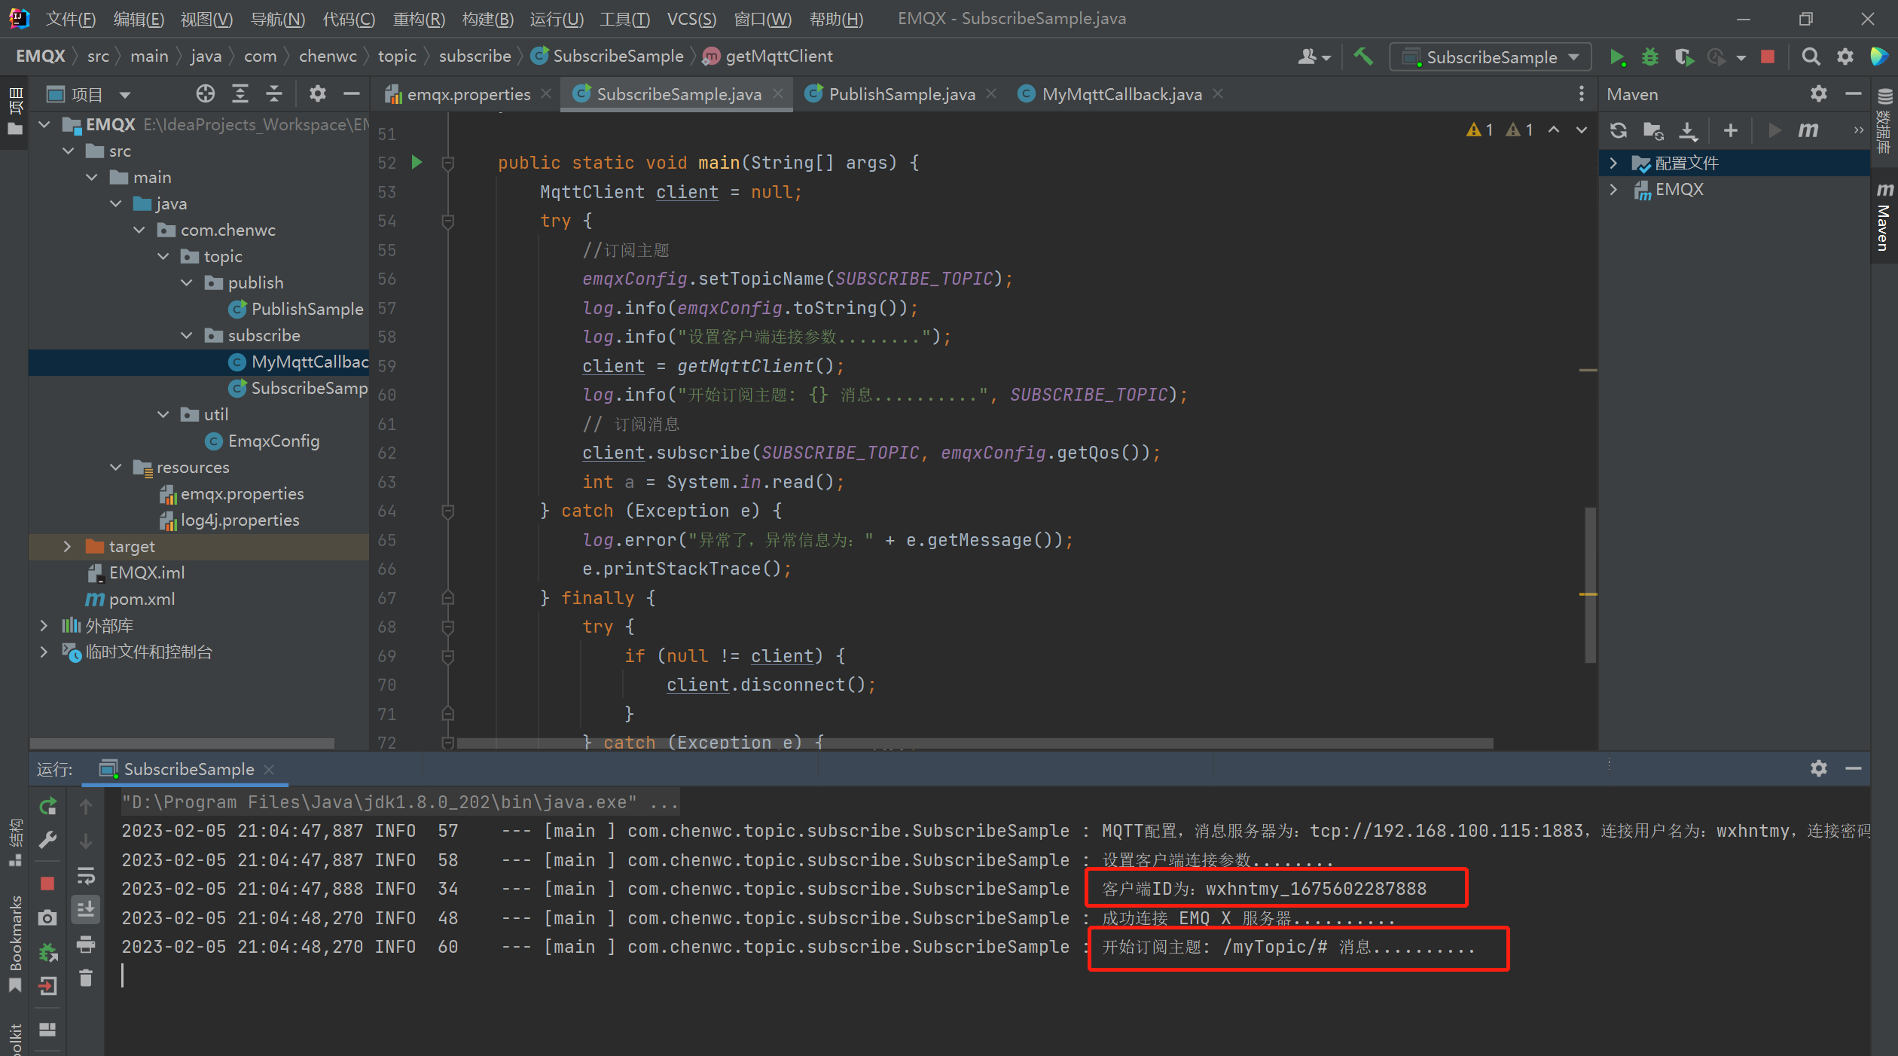
Task: Collapse the resources folder
Action: 116,467
